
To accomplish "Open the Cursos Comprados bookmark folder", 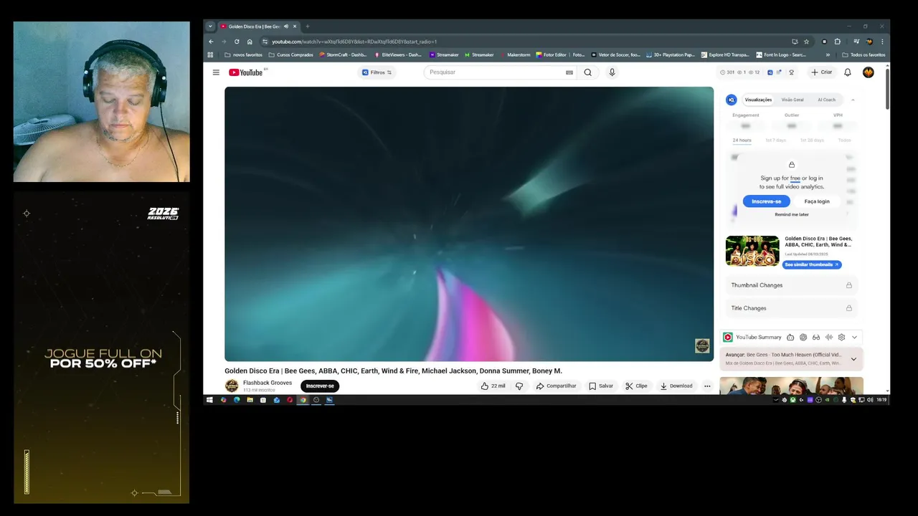I will (x=291, y=54).
